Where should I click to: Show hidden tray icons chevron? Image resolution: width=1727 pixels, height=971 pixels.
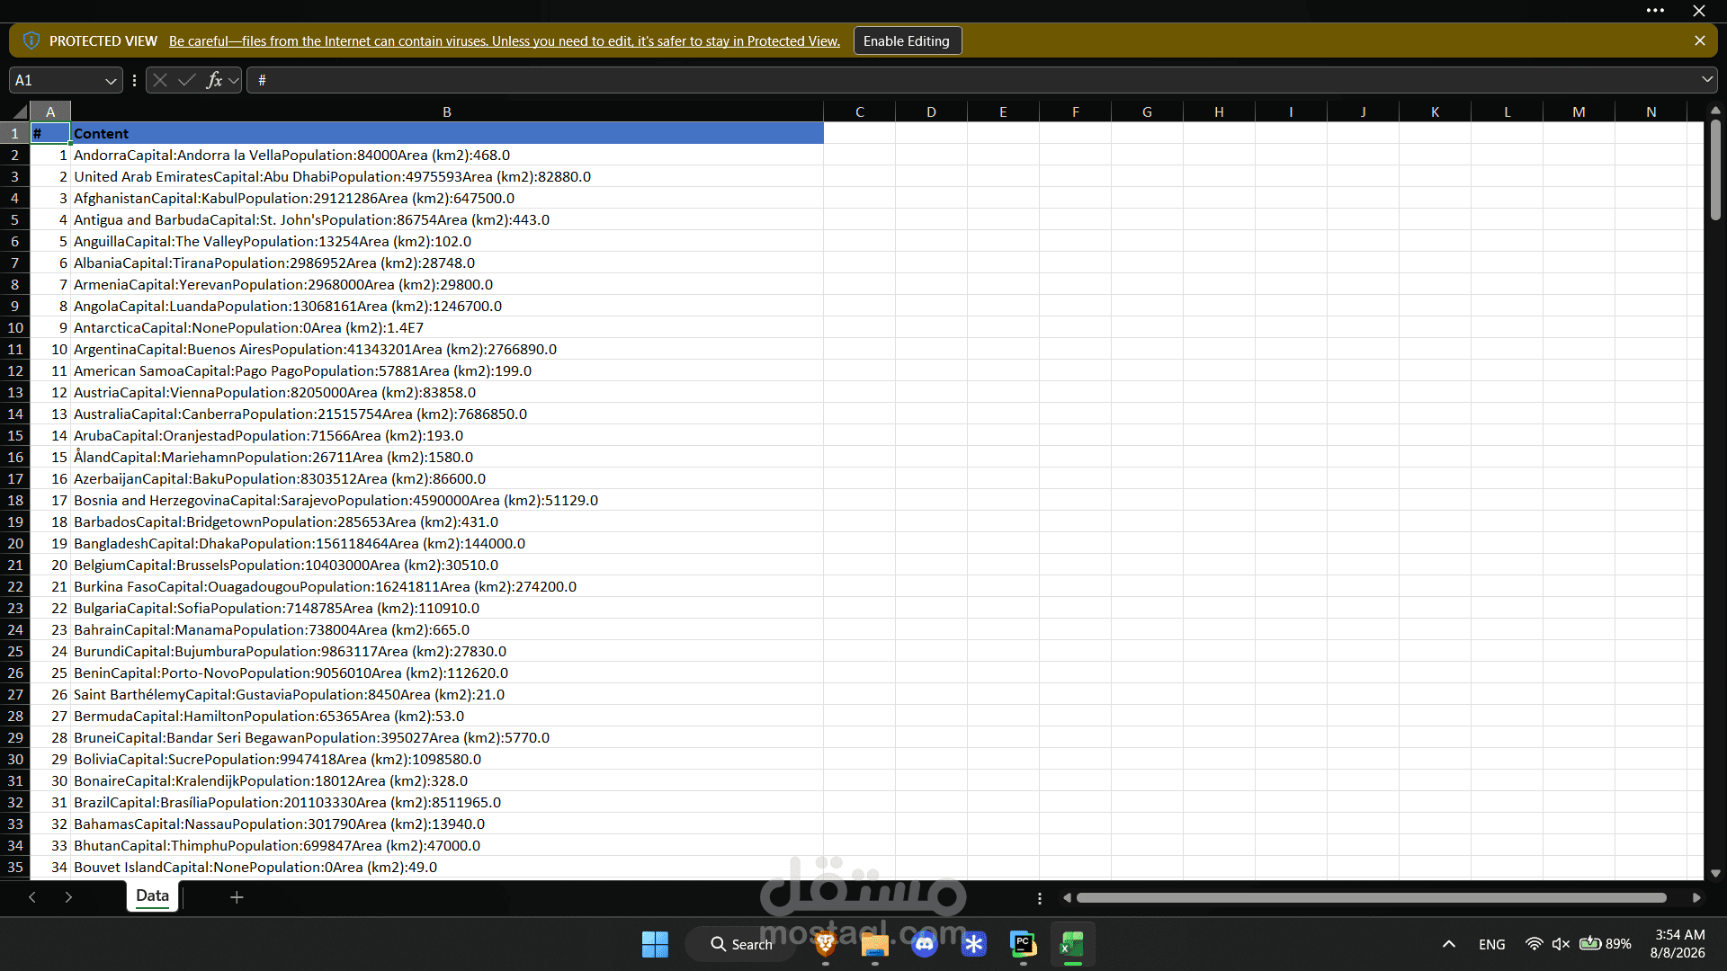[1449, 944]
